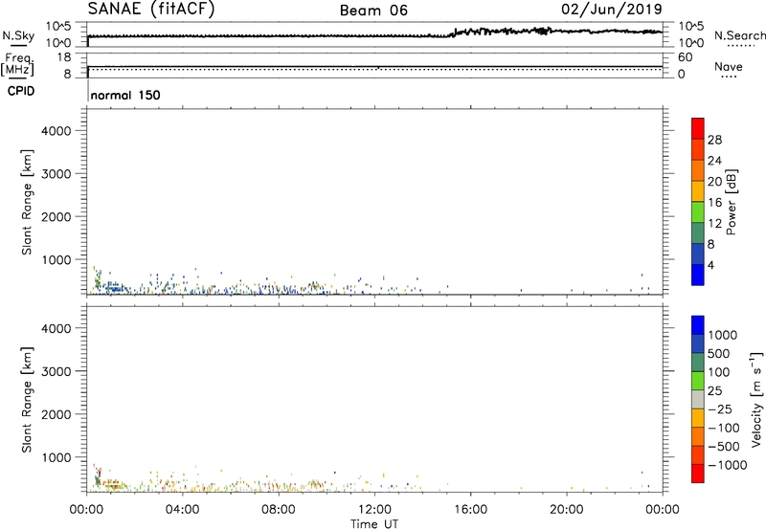
Task: Select the -1000 label on Velocity colorbar
Action: click(727, 465)
